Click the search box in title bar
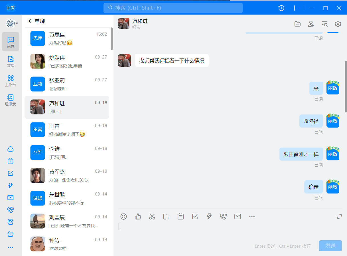The width and height of the screenshot is (347, 256). [173, 8]
